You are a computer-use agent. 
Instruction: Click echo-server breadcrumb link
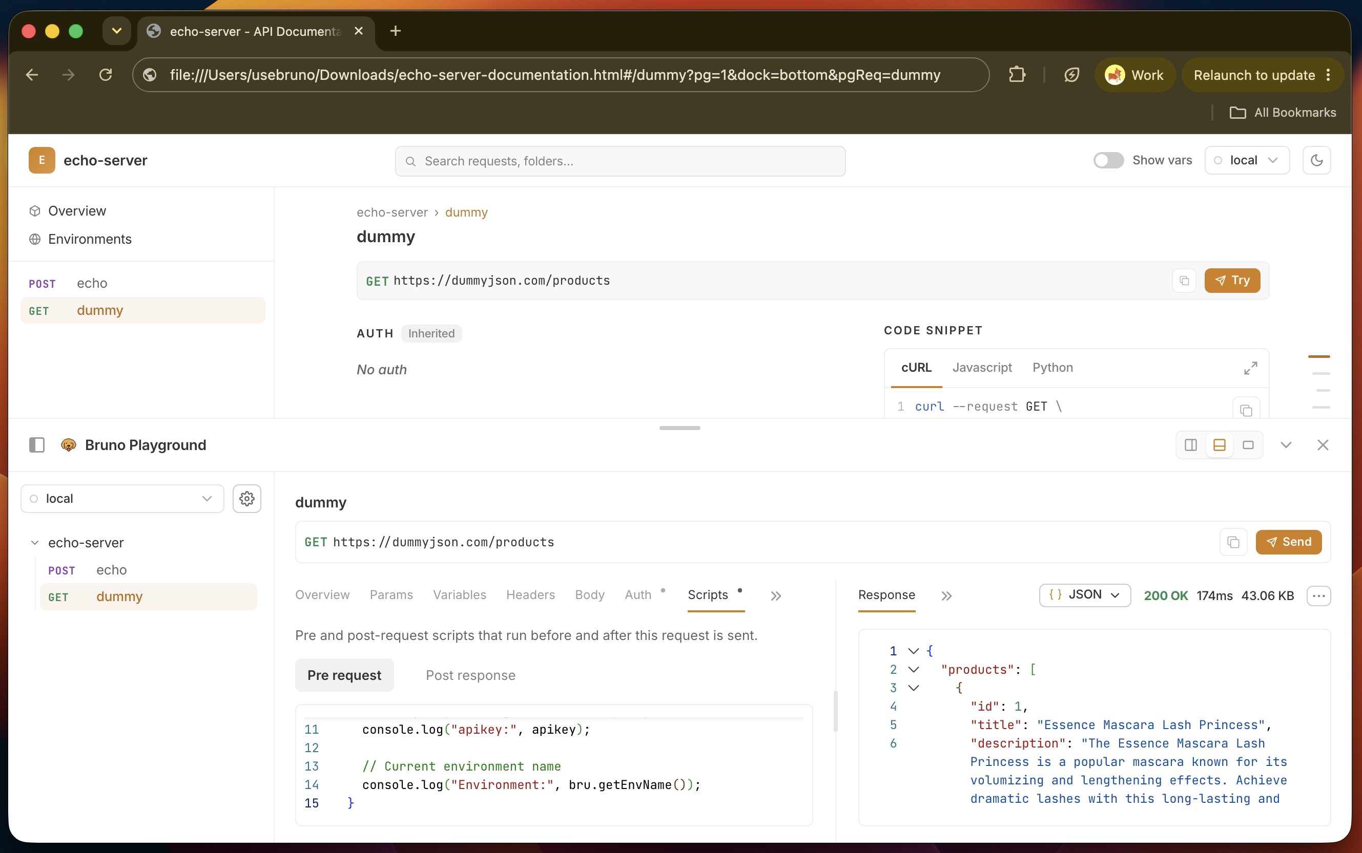click(x=393, y=212)
